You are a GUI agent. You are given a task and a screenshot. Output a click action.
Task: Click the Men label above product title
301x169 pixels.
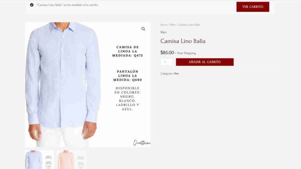(x=163, y=32)
